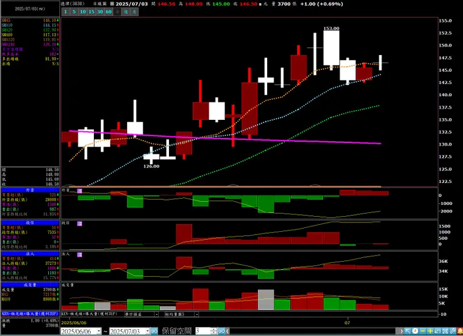This screenshot has width=463, height=336.
Task: Click the 153.00 tall white candlestick
Action: coord(332,49)
